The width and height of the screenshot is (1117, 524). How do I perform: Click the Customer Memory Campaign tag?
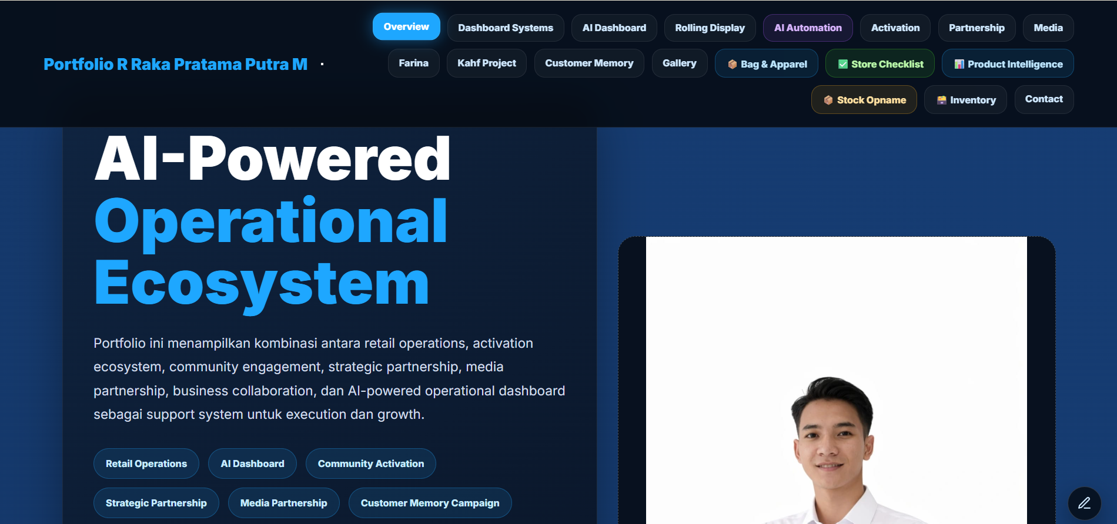tap(430, 503)
